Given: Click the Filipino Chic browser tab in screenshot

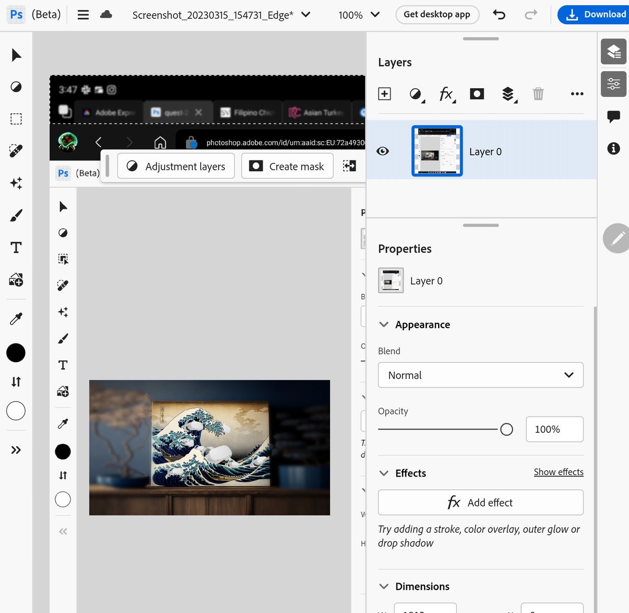Looking at the screenshot, I should 248,112.
